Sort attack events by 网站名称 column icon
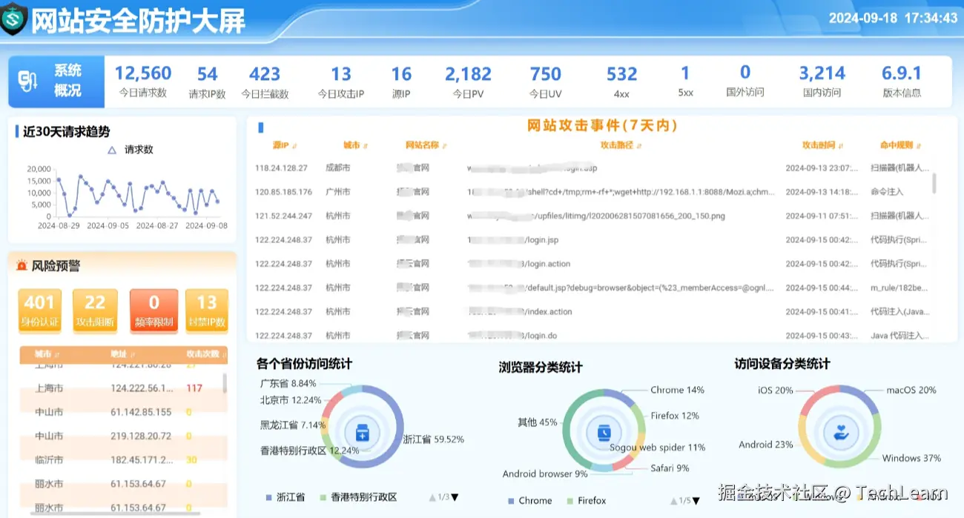Screen dimensions: 964x518 pyautogui.click(x=445, y=146)
